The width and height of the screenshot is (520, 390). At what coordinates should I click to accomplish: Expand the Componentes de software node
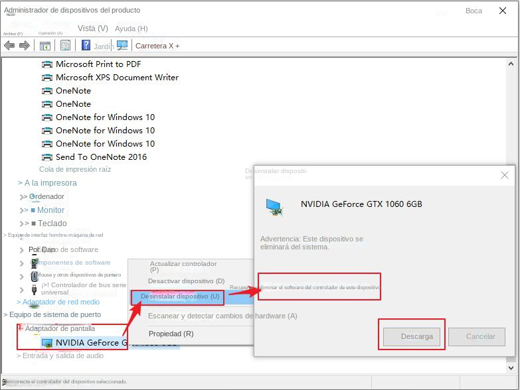pyautogui.click(x=21, y=263)
